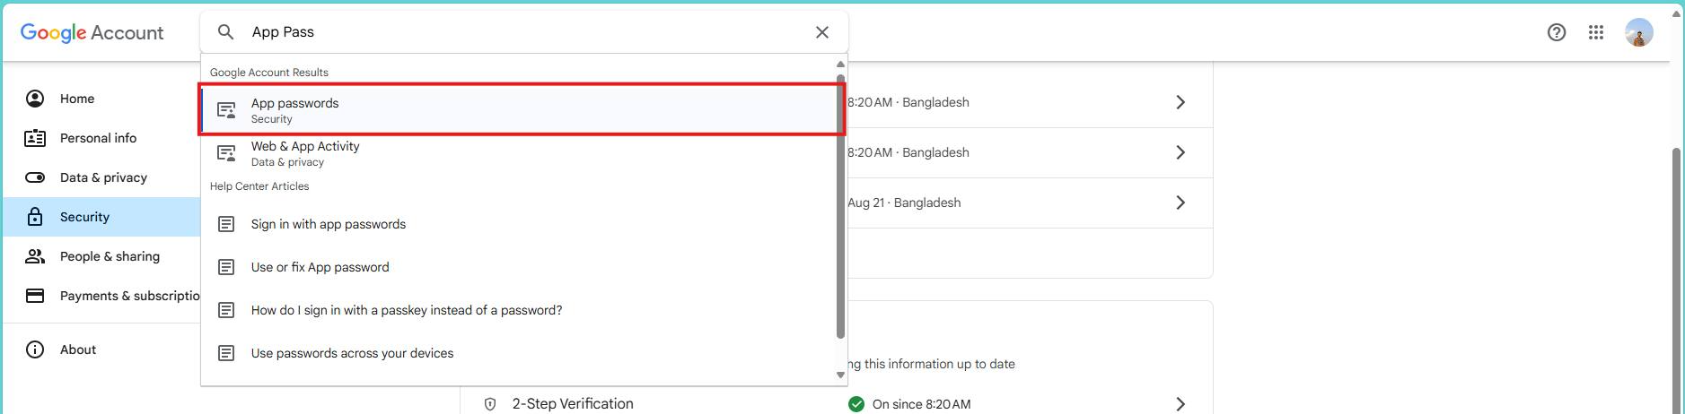Screen dimensions: 1685x414
Task: Click the green On since checkmark icon
Action: (x=856, y=404)
